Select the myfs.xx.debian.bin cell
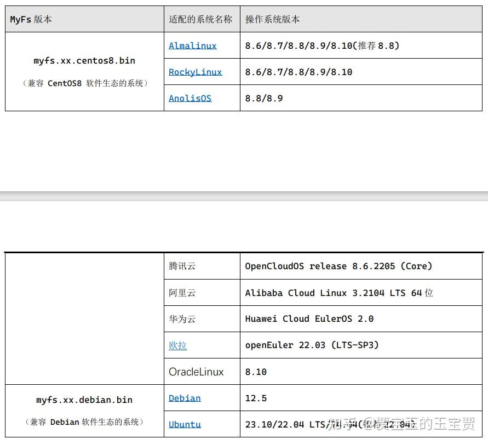 point(84,399)
